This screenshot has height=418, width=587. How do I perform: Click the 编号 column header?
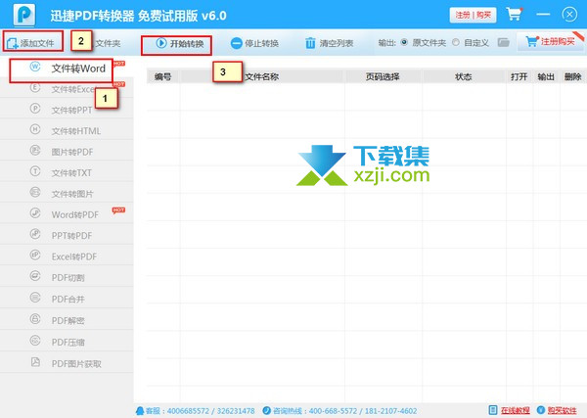pyautogui.click(x=162, y=76)
